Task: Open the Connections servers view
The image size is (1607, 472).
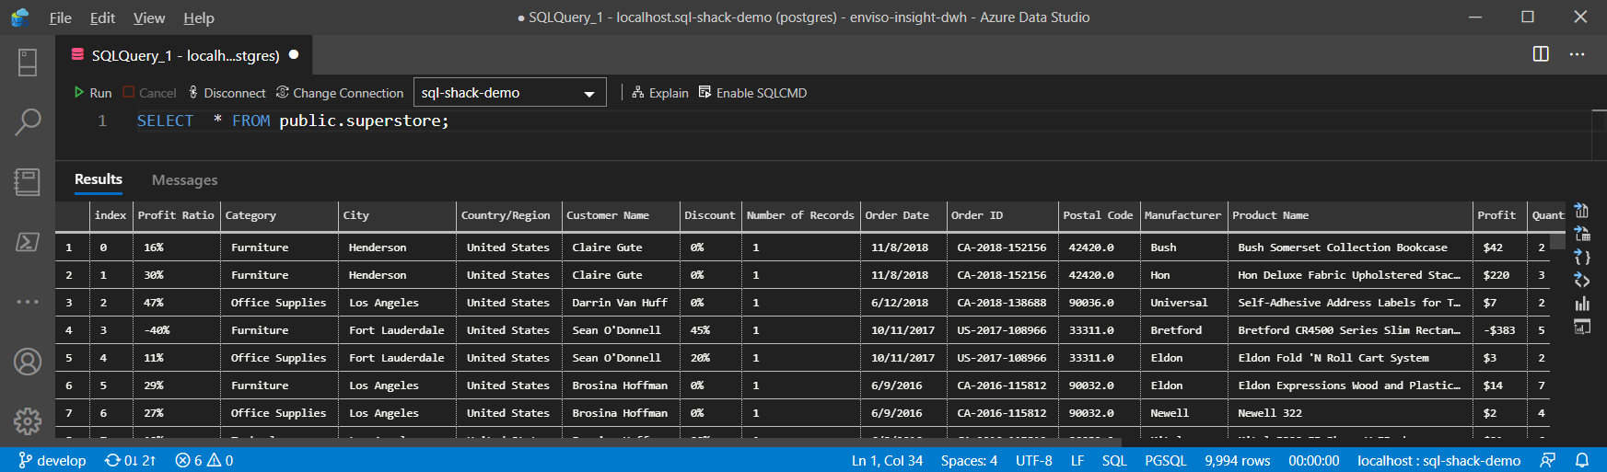Action: pyautogui.click(x=28, y=63)
